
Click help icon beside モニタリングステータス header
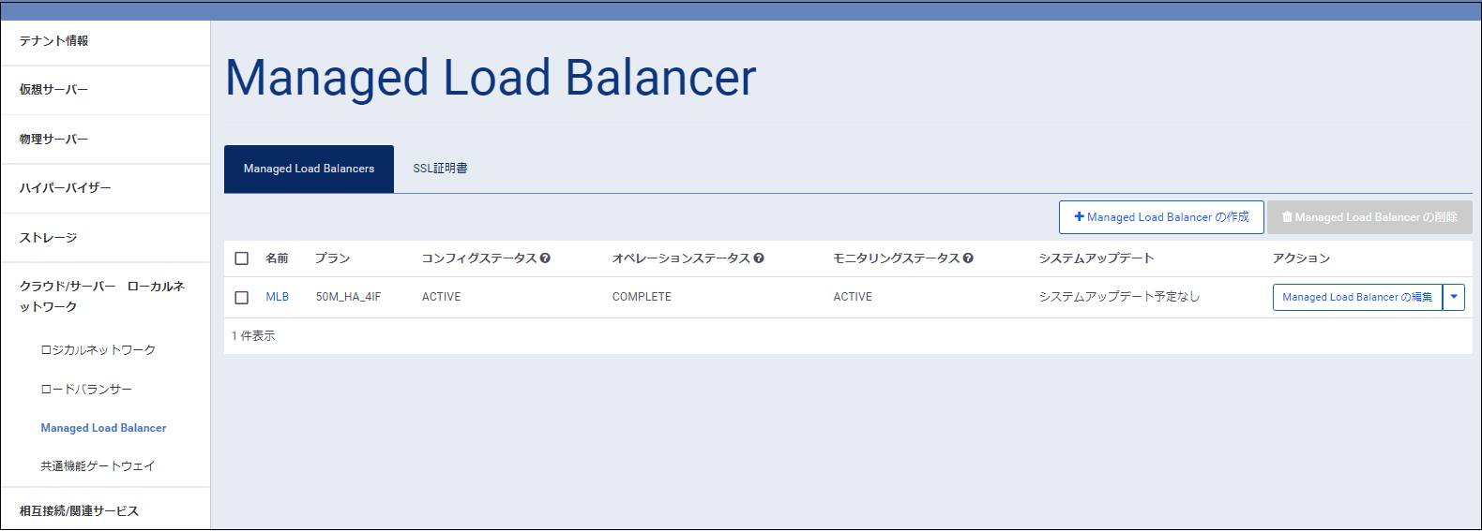(x=968, y=258)
